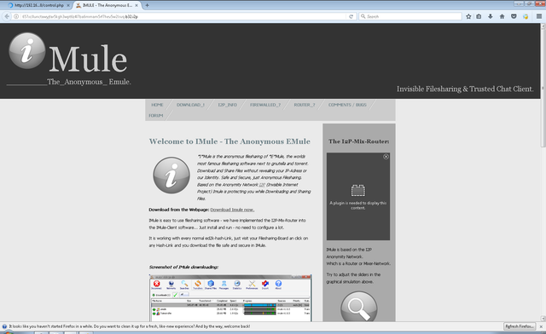Open the ROUTER_? navigation item

click(x=305, y=105)
